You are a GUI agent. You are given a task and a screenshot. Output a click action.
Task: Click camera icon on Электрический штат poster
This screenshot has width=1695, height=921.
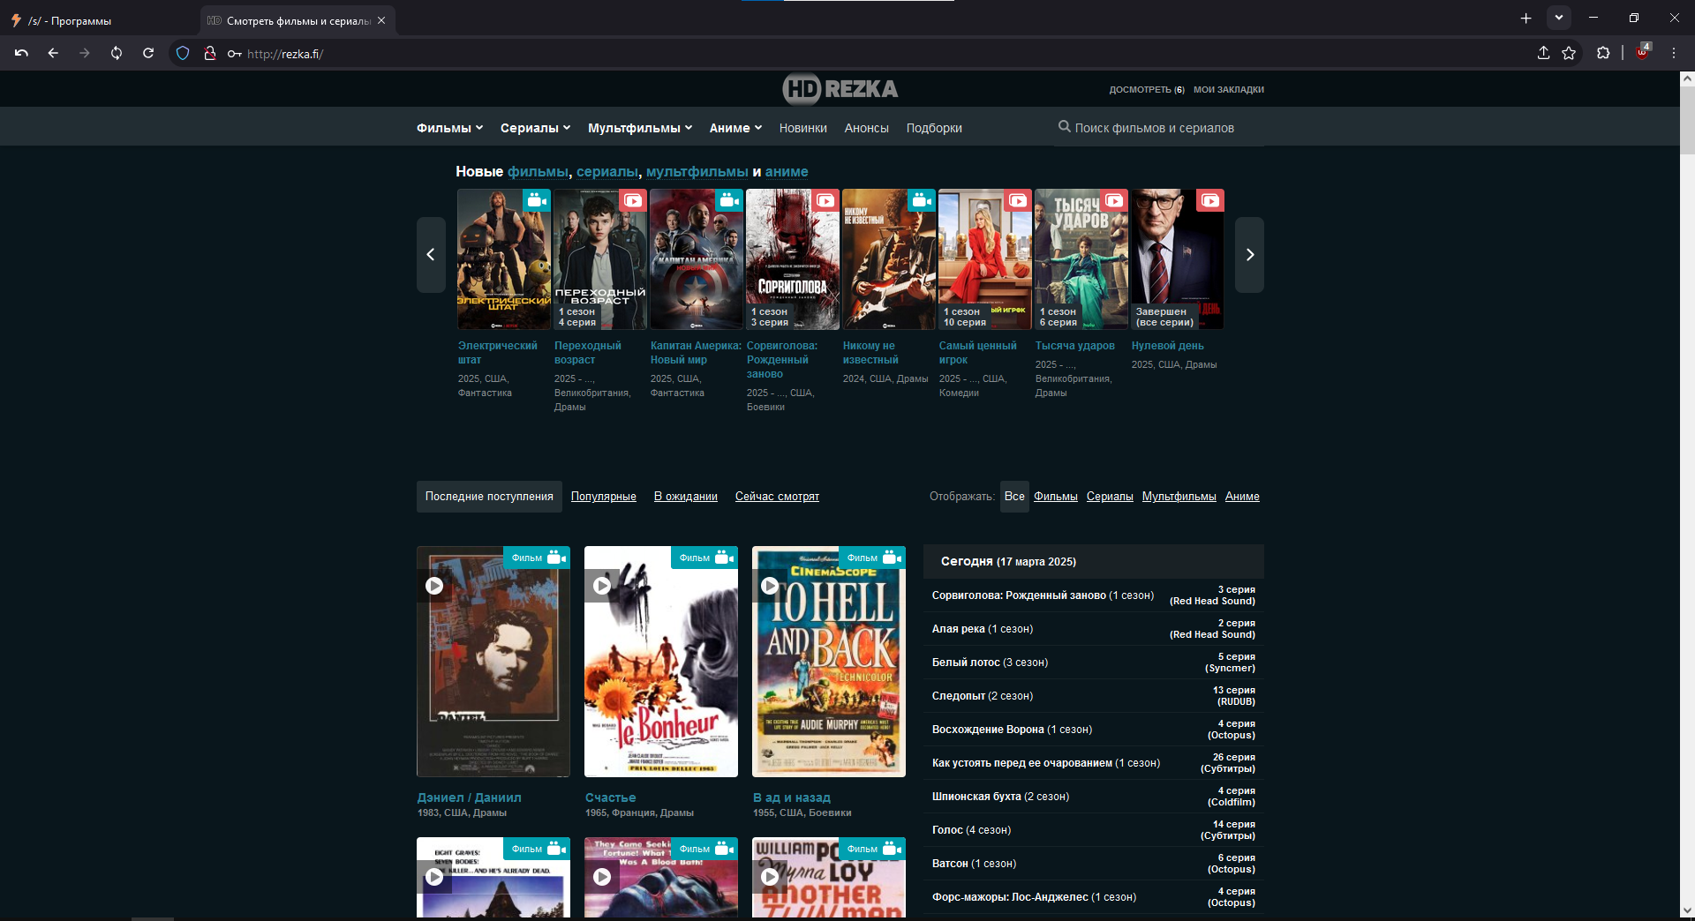click(537, 200)
